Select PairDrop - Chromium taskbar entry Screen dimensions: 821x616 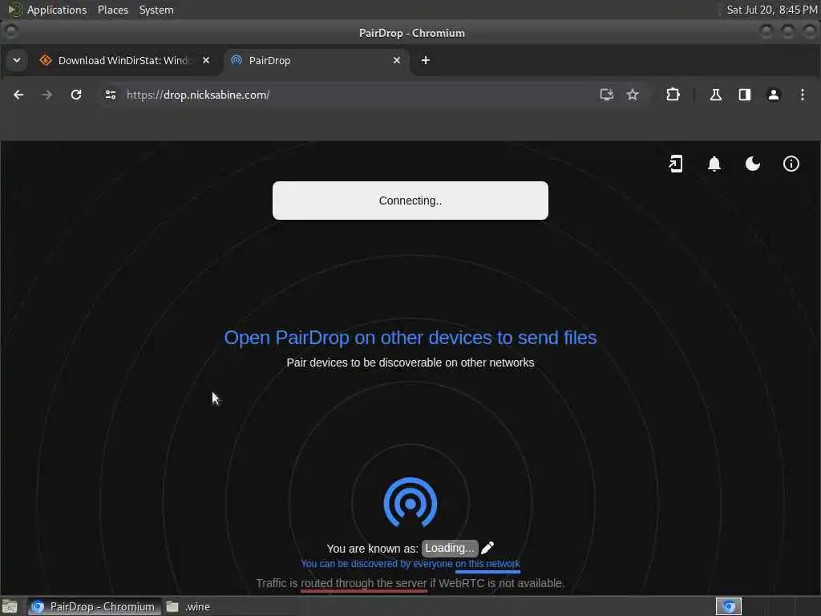tap(95, 606)
